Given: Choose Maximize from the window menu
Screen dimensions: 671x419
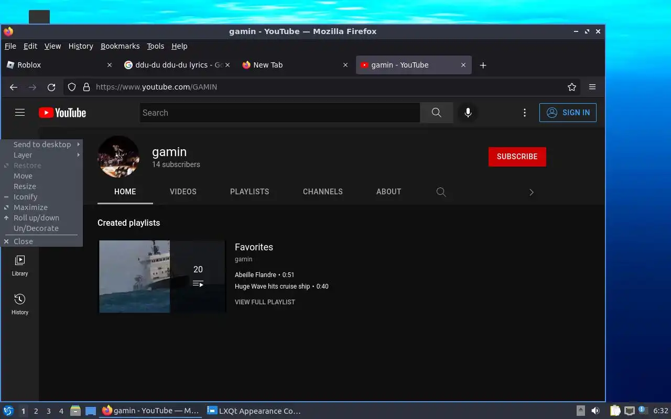Looking at the screenshot, I should [42, 207].
